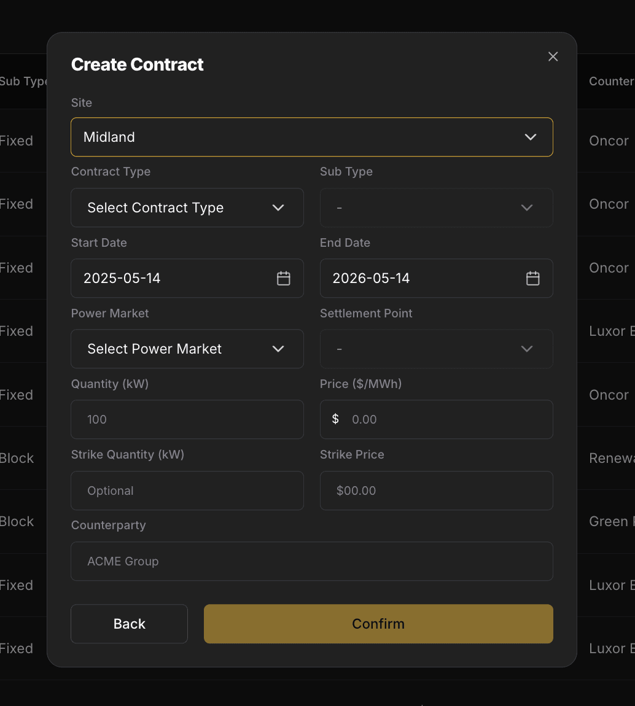Open the Select Power Market dropdown
The image size is (635, 706).
187,349
